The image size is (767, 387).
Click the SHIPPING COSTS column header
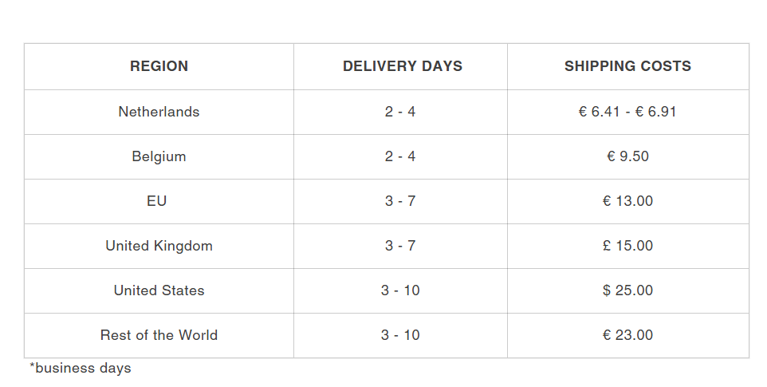coord(627,66)
